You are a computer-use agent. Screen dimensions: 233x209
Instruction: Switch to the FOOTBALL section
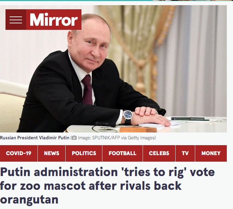click(x=122, y=153)
